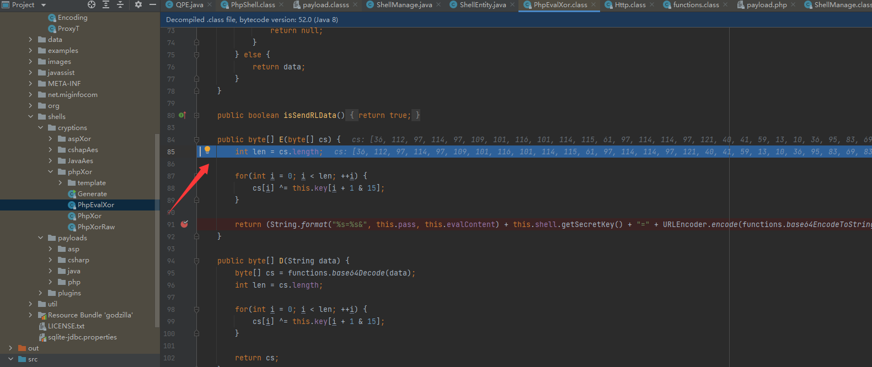Screen dimensions: 872x367
Task: Open the Project view dropdown
Action: (x=43, y=5)
